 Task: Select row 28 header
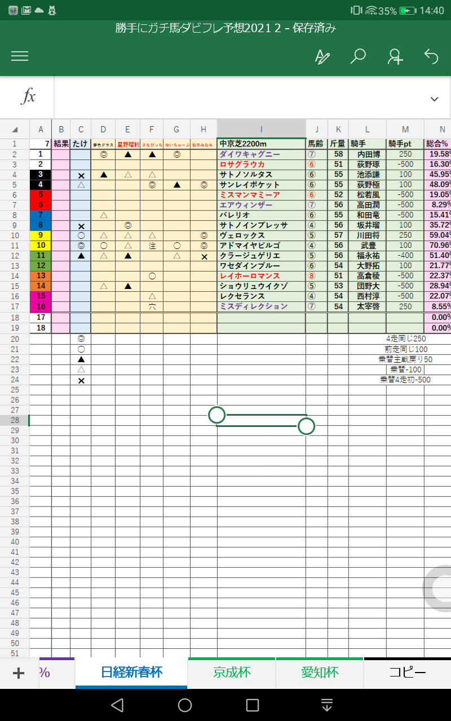[x=15, y=420]
